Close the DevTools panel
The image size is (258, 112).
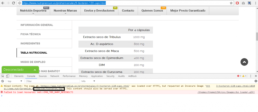256,76
